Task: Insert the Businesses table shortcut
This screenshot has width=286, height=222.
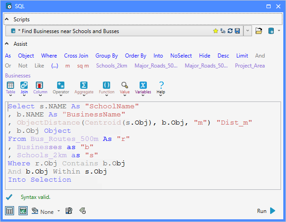Action: pos(18,76)
